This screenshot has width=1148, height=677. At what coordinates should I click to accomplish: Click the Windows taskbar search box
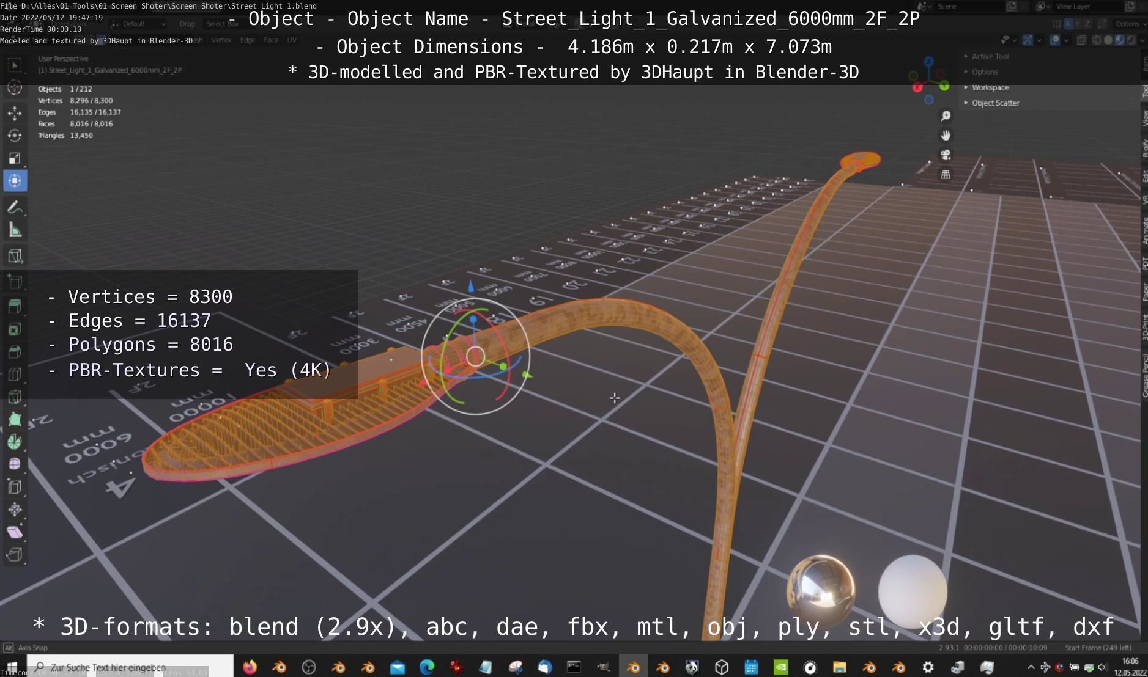130,666
